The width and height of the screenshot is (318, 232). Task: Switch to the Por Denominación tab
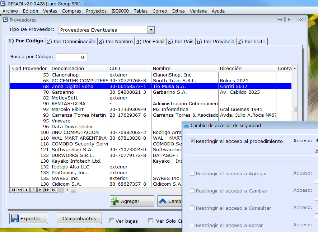pos(71,41)
